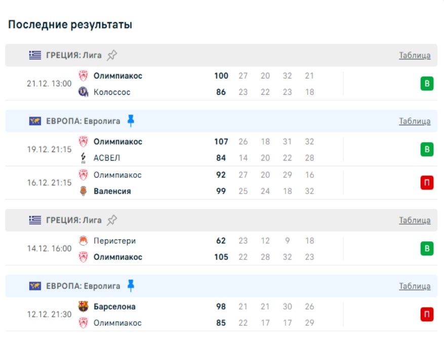Screen dimensions: 444x337
Task: Open the table link for first Greece League
Action: (x=415, y=56)
